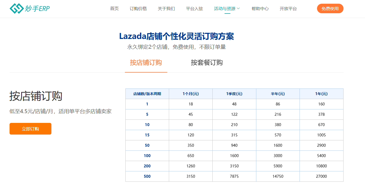
Task: Click price cell 216 in the table
Action: pos(278,114)
